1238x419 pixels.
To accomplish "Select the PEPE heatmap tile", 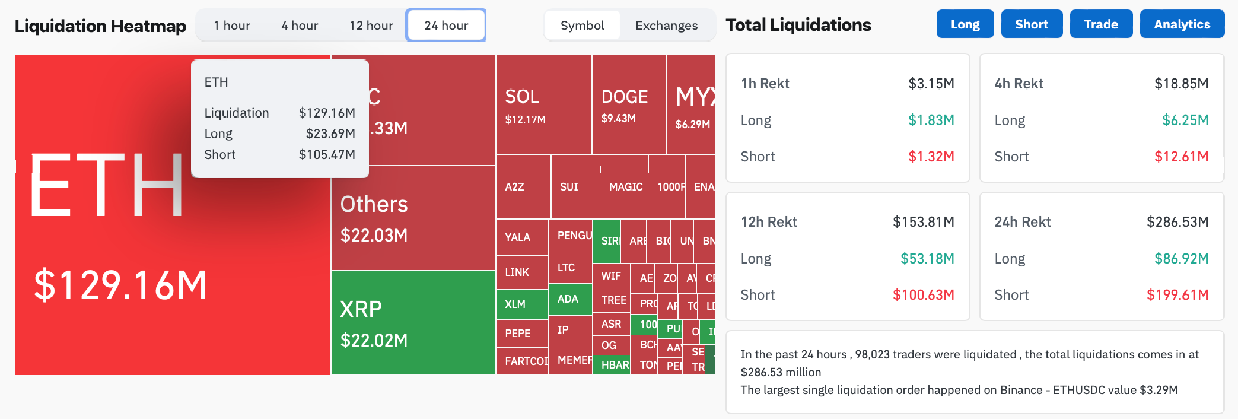I will coord(521,334).
